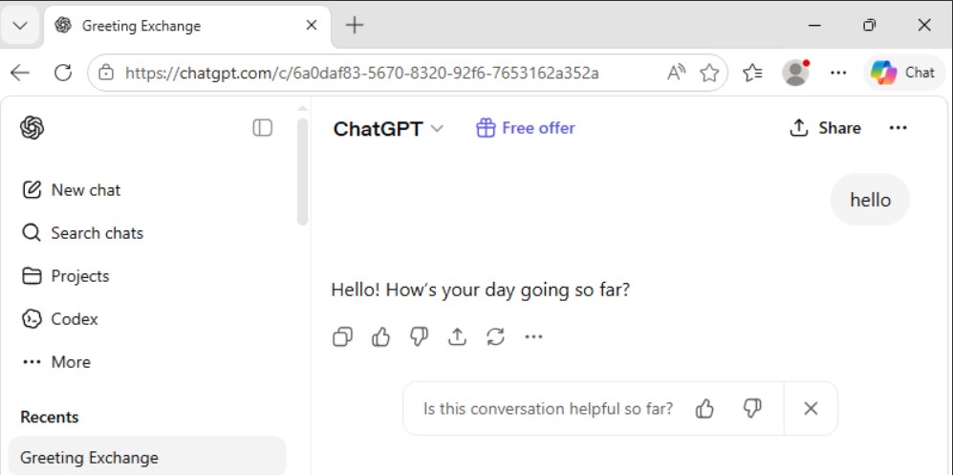Viewport: 953px width, 475px height.
Task: Click the 'hello' message bubble
Action: [870, 200]
